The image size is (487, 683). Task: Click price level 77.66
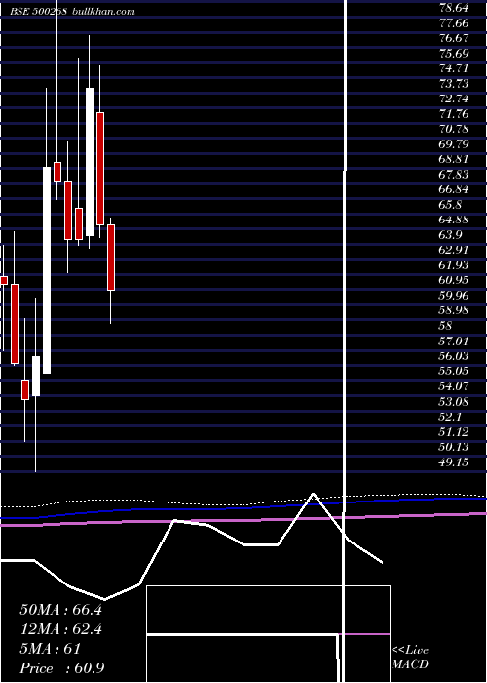(454, 23)
